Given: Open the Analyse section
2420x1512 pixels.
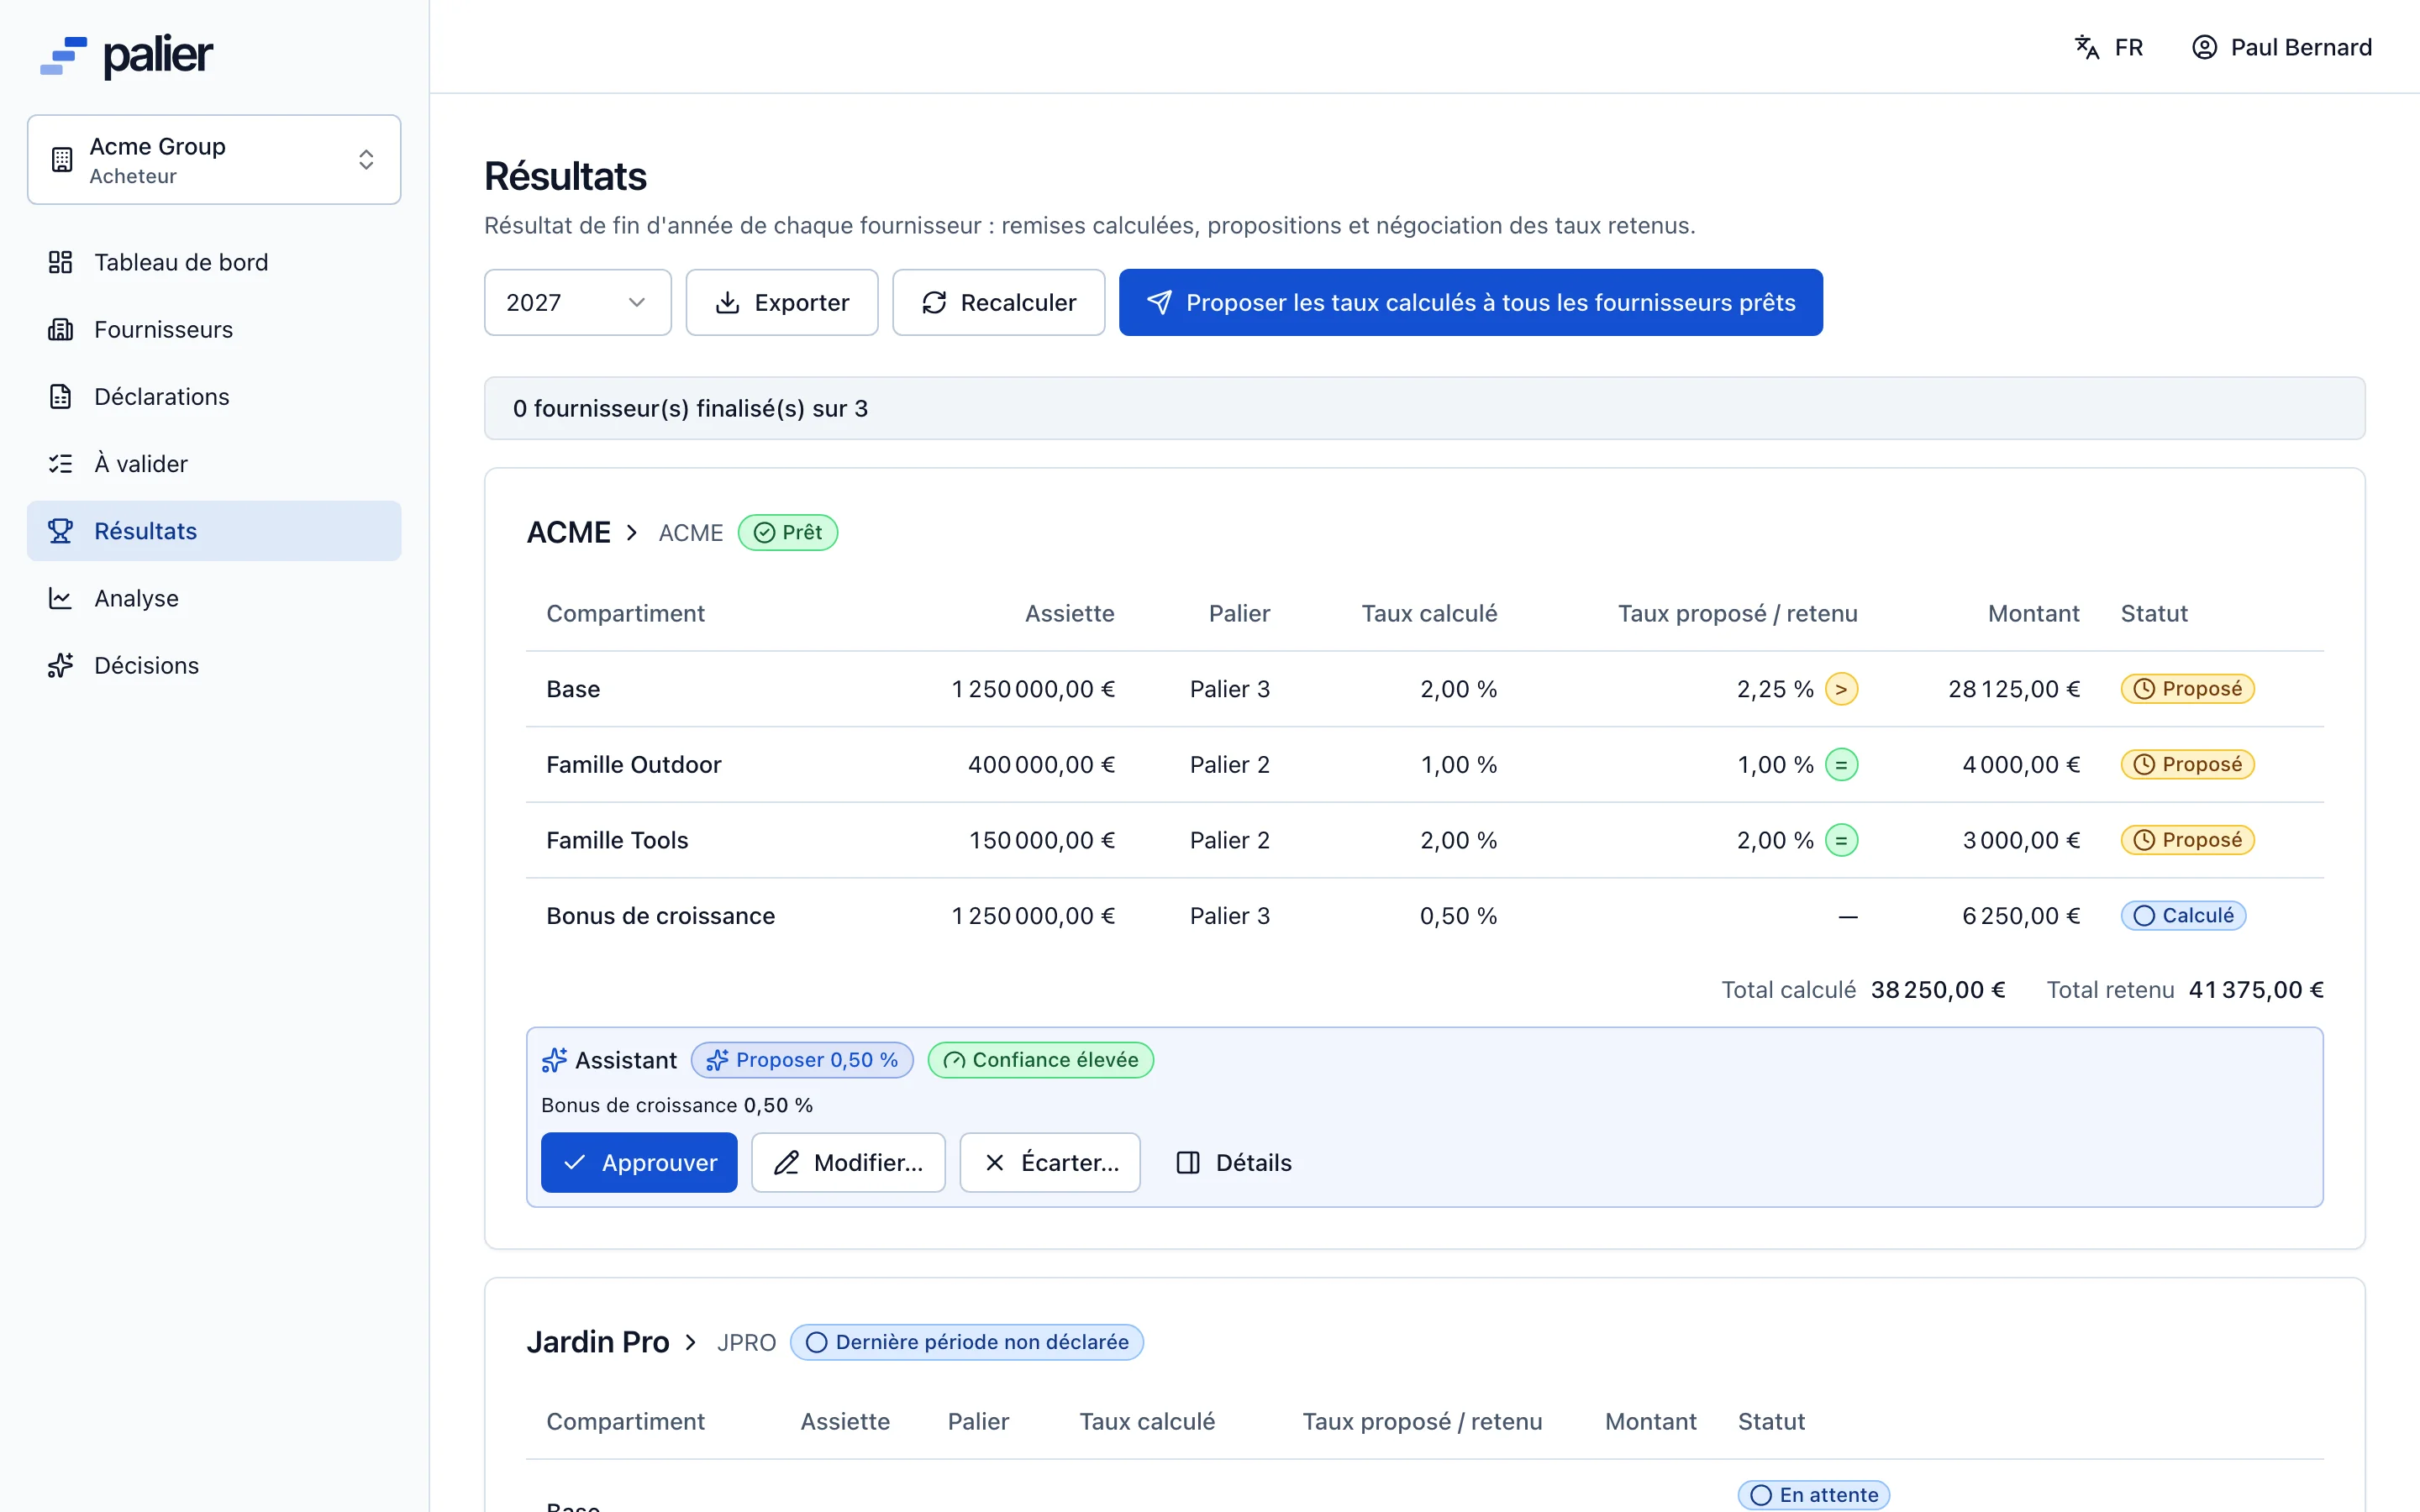Looking at the screenshot, I should point(214,598).
